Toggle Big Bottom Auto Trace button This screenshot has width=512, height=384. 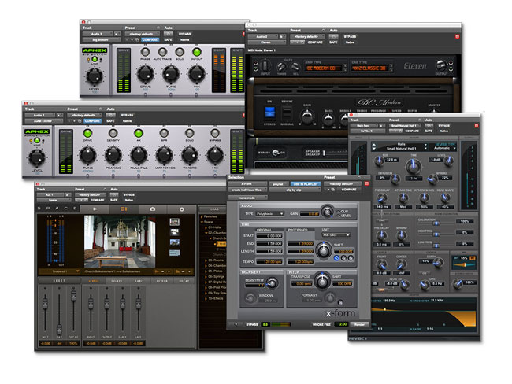tap(162, 52)
